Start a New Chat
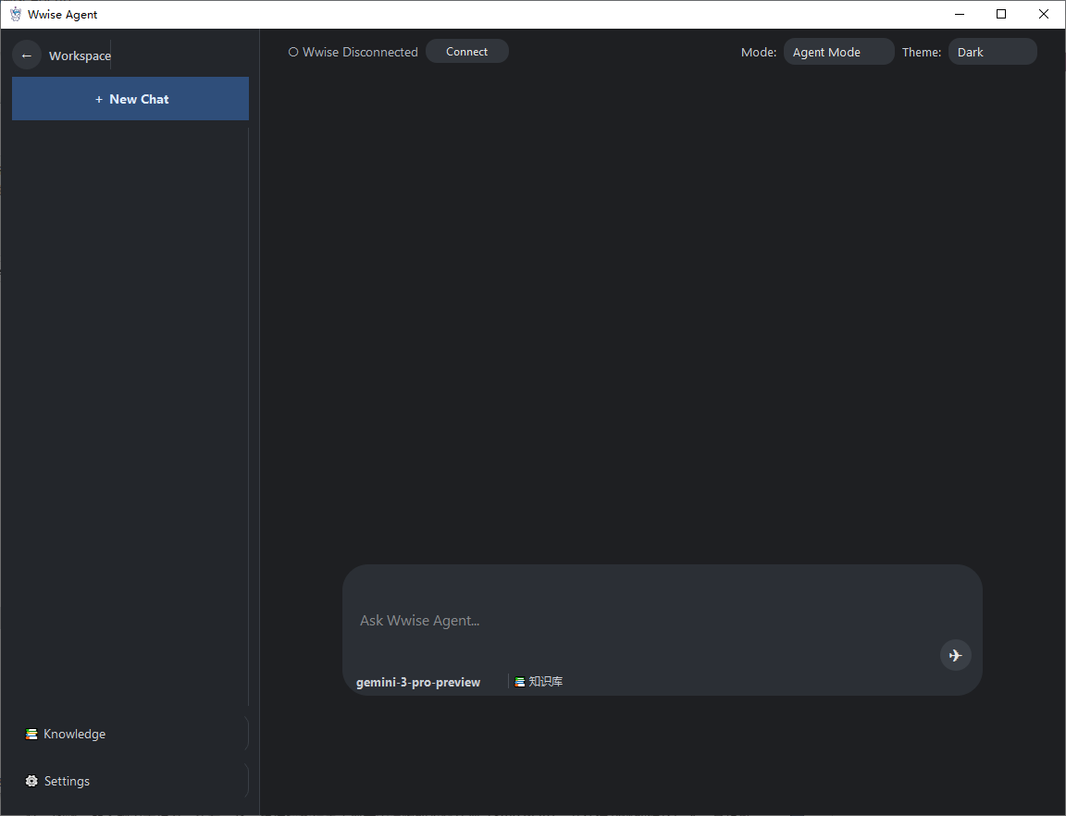Screen dimensions: 1066x816 point(130,99)
